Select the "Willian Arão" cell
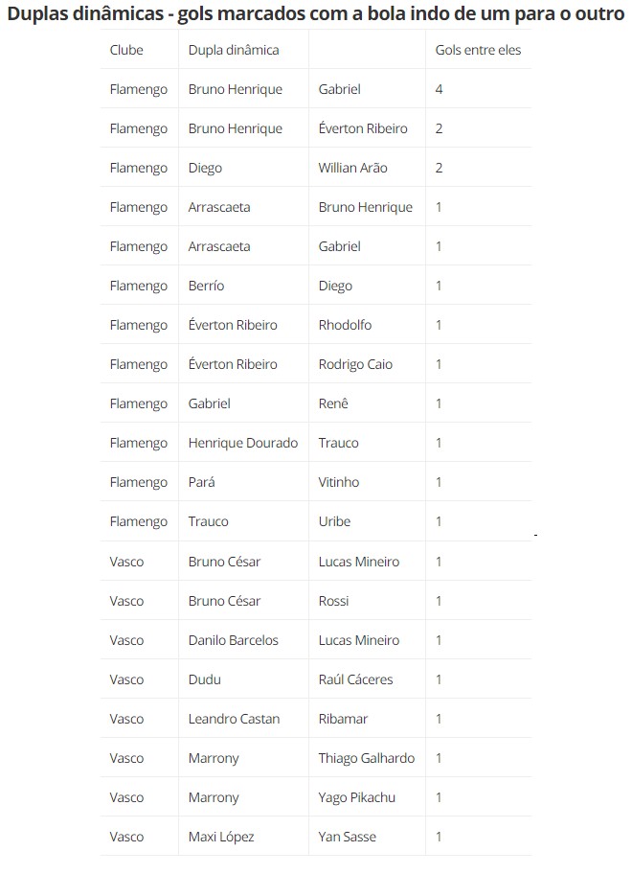The image size is (632, 874). tap(352, 168)
